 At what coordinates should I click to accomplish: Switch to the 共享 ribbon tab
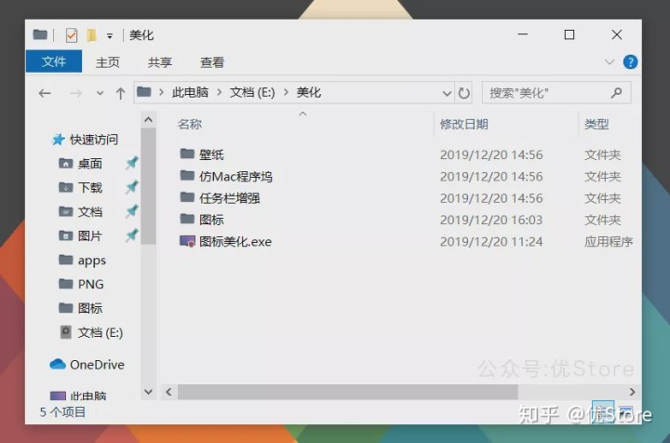[x=160, y=62]
